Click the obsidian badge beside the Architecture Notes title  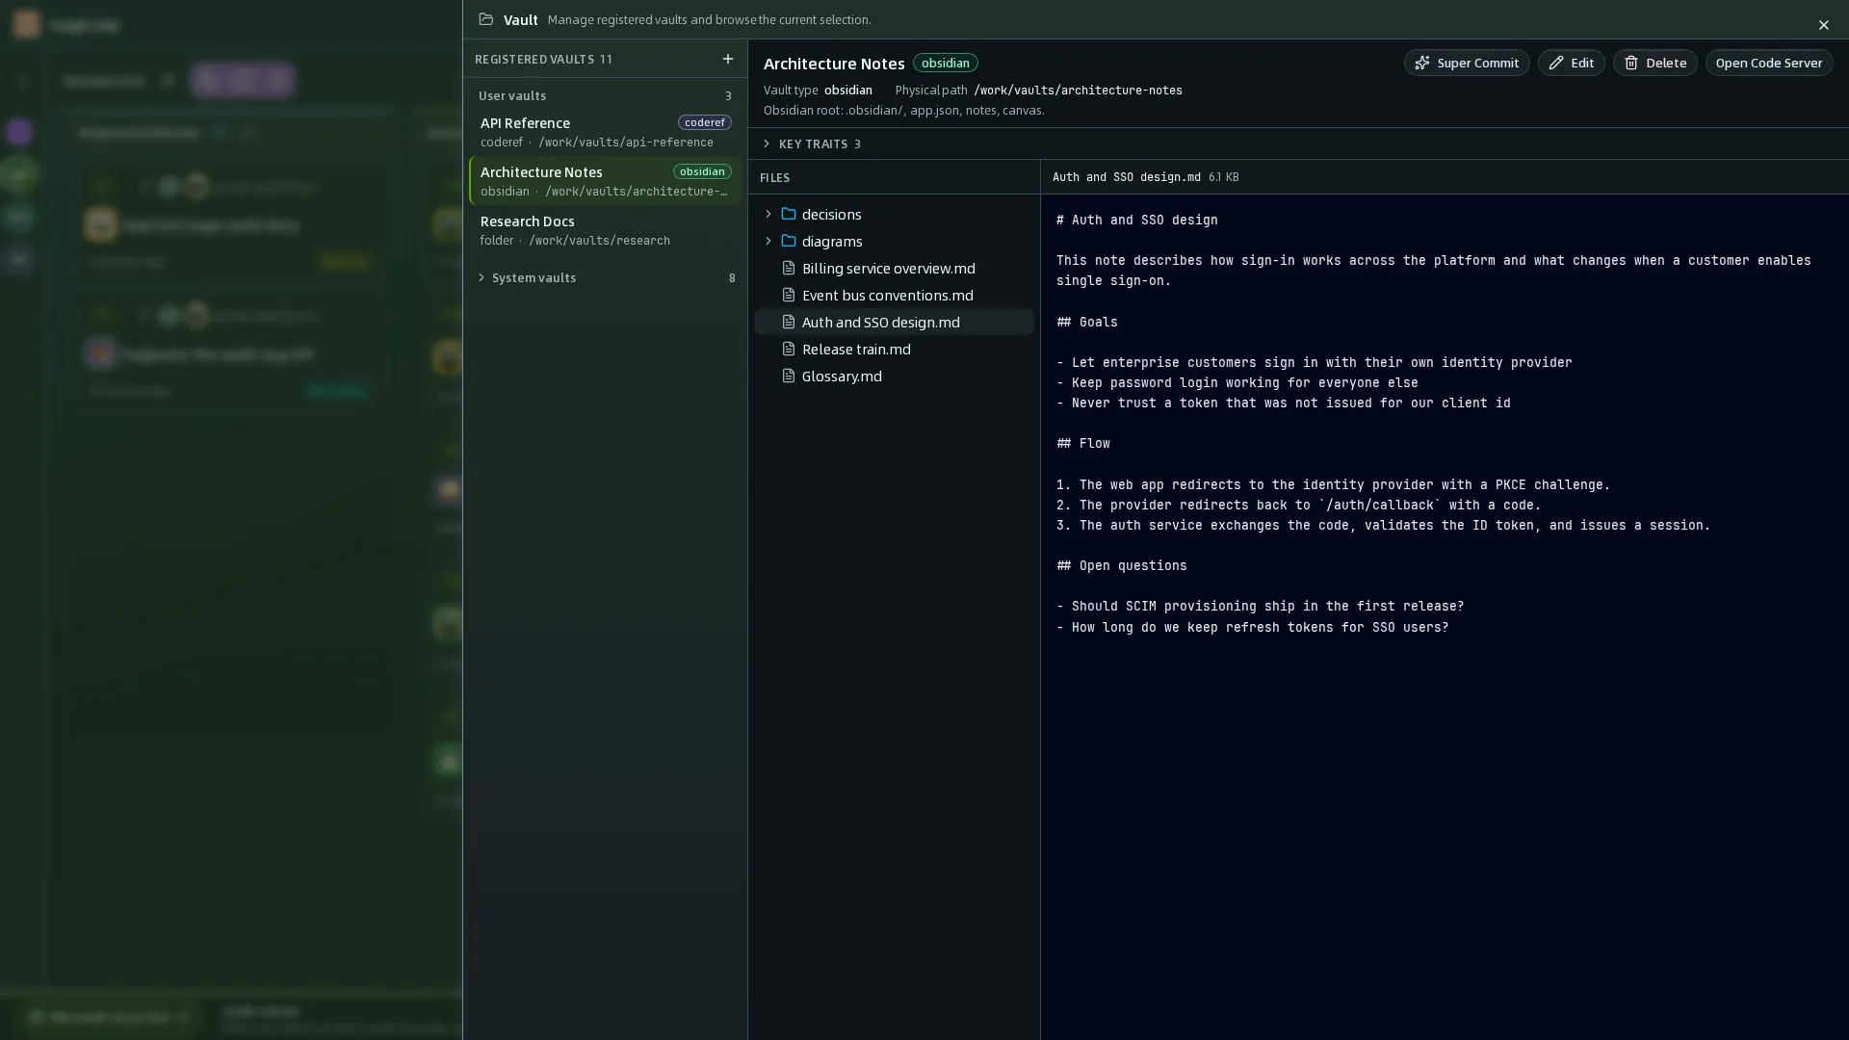(945, 63)
